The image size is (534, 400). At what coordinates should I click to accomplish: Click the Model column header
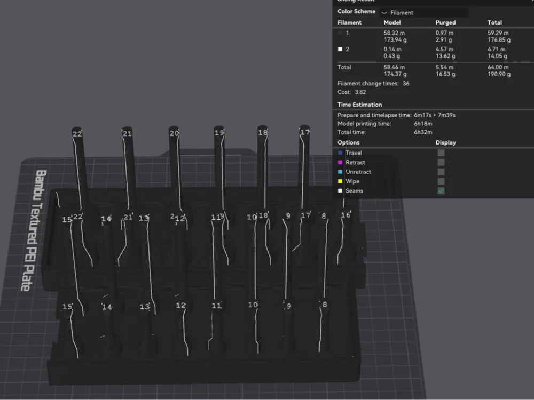[x=392, y=23]
